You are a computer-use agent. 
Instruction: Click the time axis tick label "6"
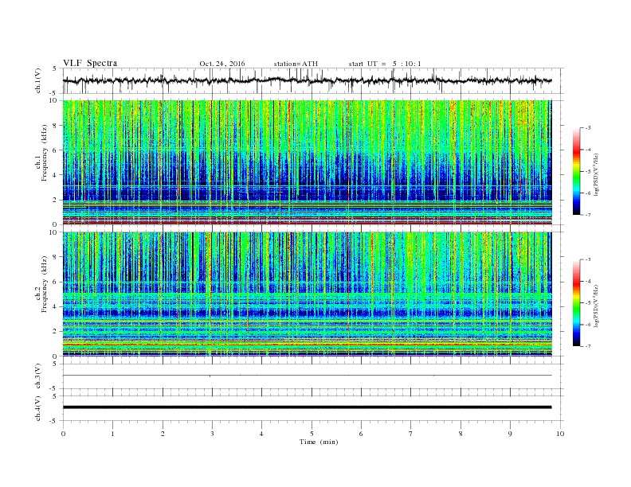pos(361,434)
